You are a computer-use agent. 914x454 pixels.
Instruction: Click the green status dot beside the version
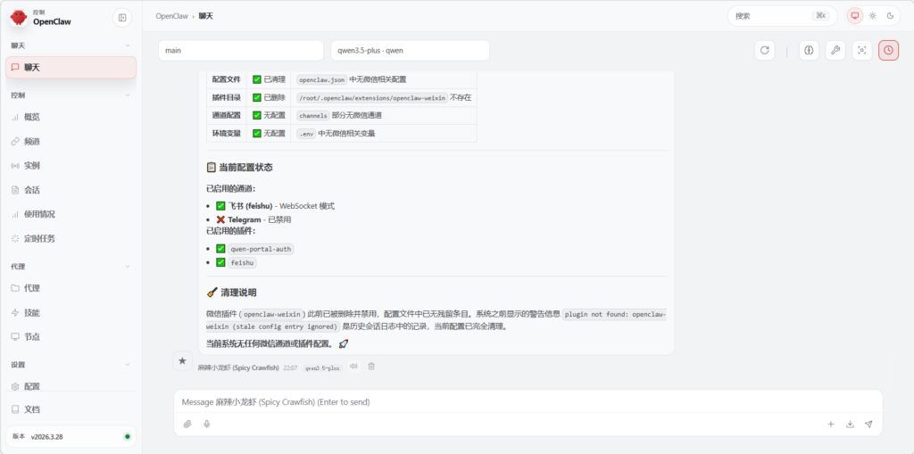[127, 436]
